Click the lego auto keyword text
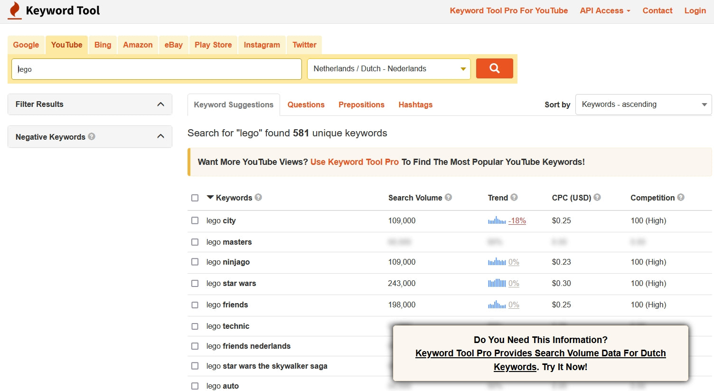The height and width of the screenshot is (391, 714). click(x=223, y=386)
